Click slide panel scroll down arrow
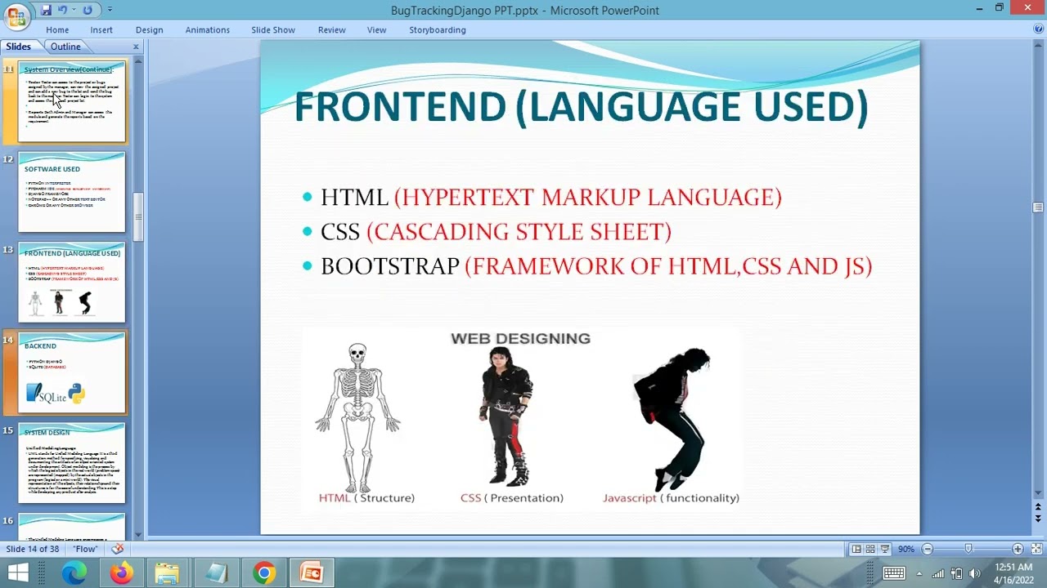The height and width of the screenshot is (588, 1047). [x=138, y=535]
